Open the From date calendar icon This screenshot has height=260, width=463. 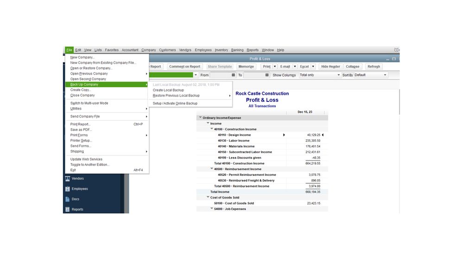pyautogui.click(x=233, y=75)
